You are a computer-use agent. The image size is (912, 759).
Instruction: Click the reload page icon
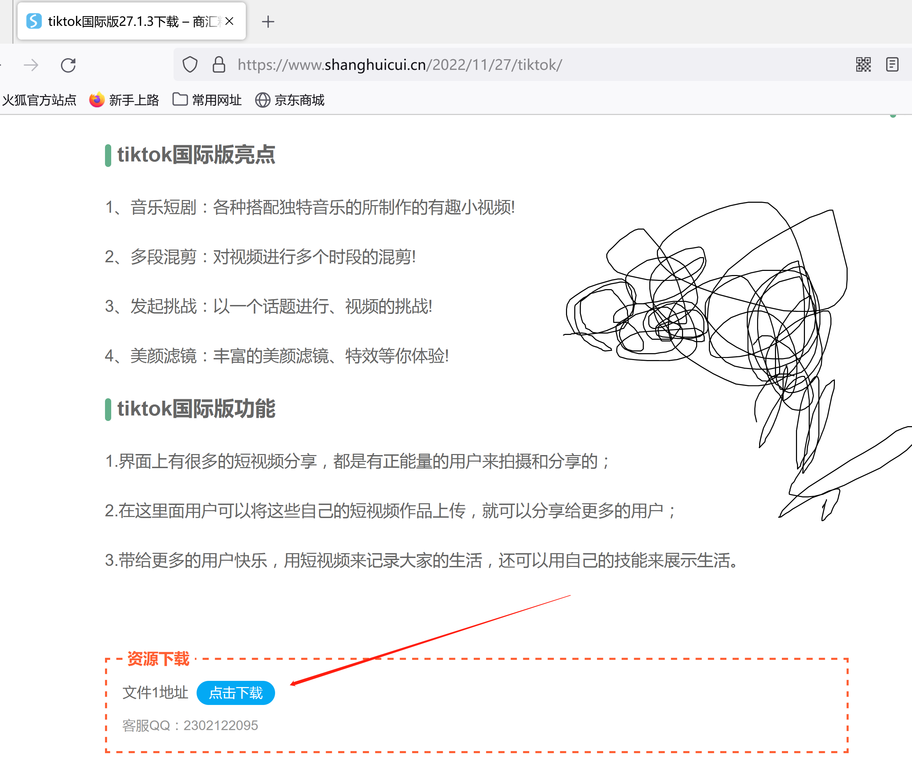pos(68,65)
